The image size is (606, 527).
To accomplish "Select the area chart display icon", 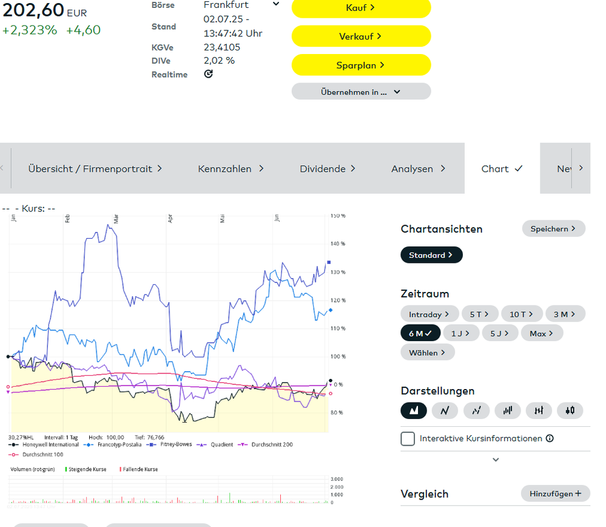I will coord(414,410).
